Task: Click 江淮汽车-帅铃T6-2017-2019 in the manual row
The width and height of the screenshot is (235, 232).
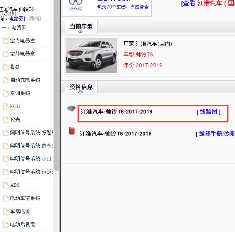Action: pyautogui.click(x=115, y=134)
